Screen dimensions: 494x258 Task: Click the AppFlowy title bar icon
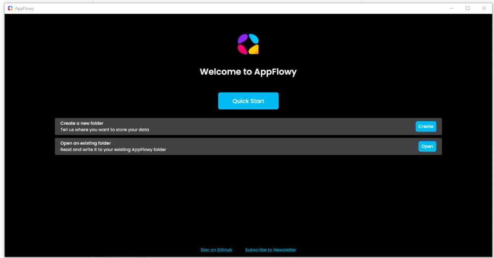(10, 8)
